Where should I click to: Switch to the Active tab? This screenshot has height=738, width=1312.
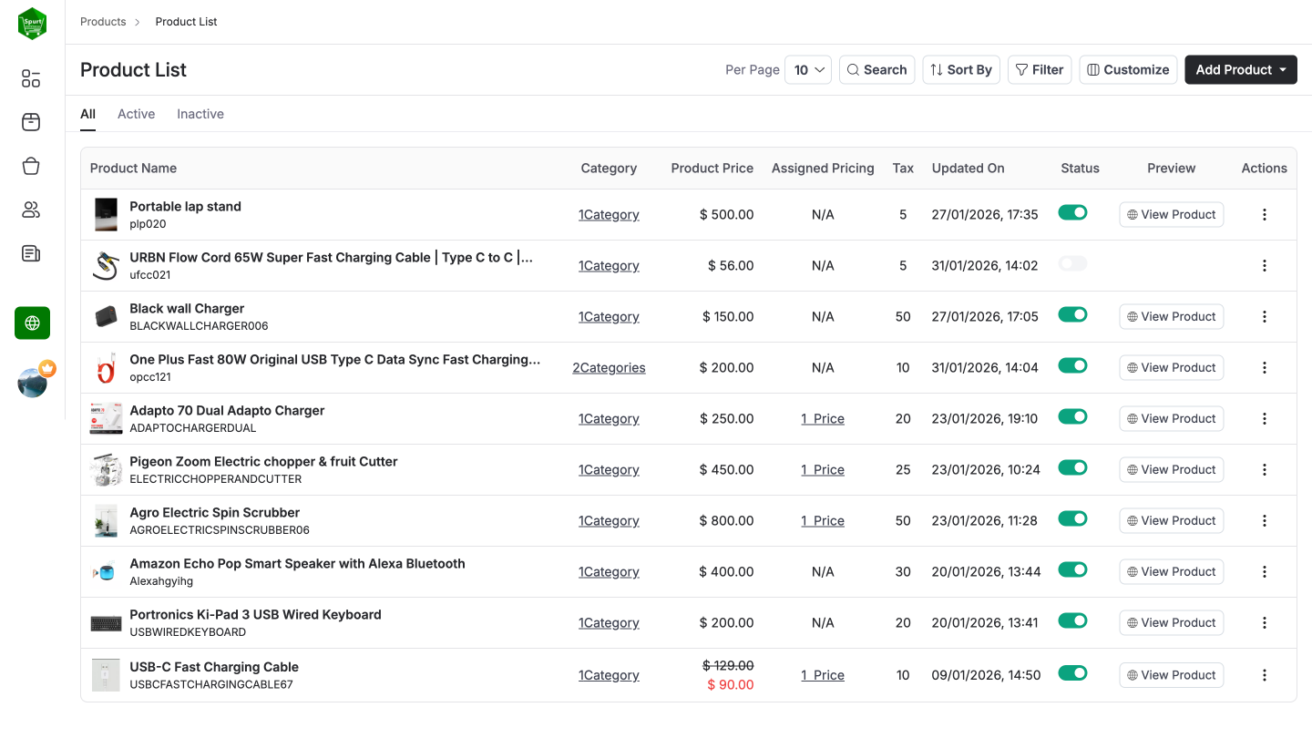point(136,113)
